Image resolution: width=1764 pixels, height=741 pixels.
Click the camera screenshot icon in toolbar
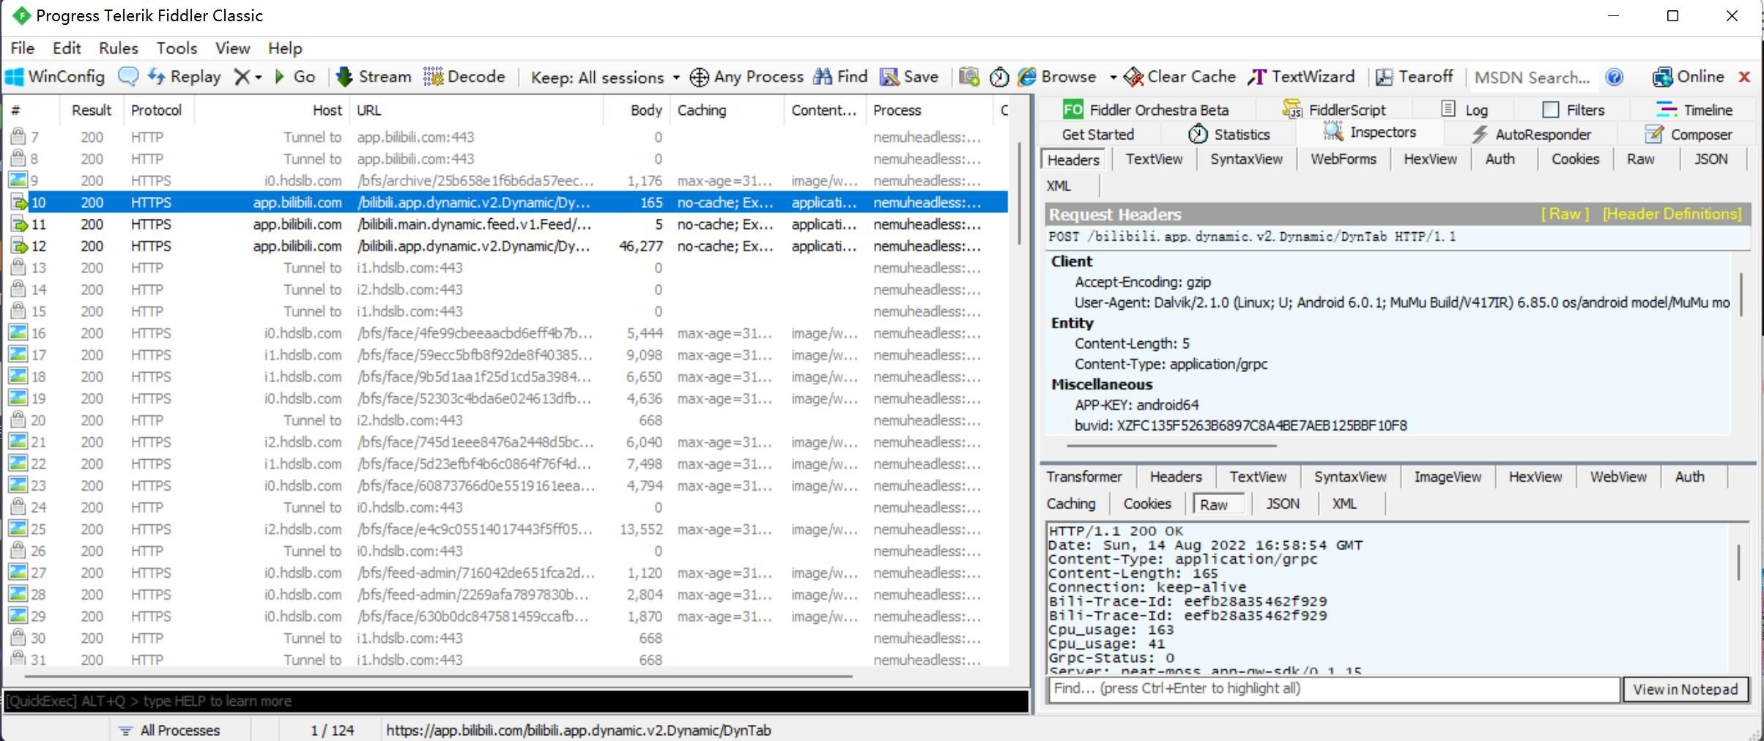click(969, 77)
